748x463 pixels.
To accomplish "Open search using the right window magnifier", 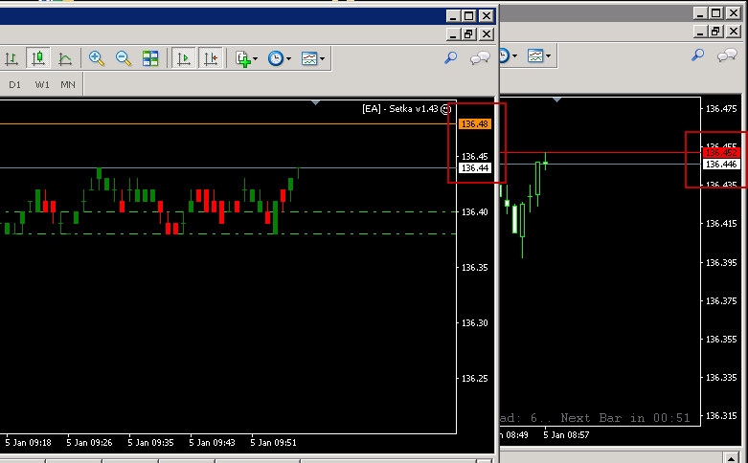I will pos(698,55).
